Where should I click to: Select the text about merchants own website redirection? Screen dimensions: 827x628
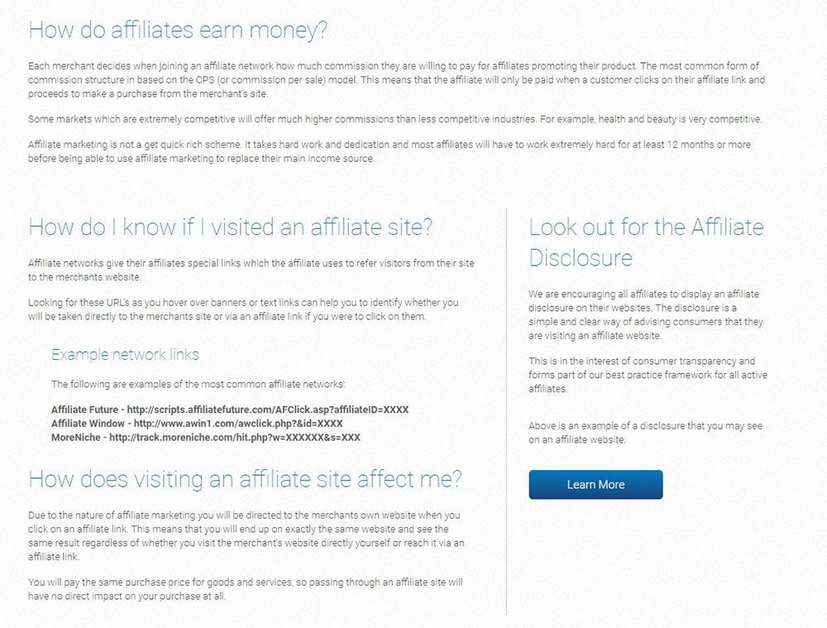click(246, 535)
